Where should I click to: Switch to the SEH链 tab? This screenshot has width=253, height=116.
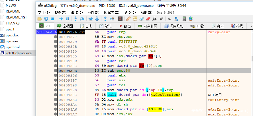tap(197, 26)
